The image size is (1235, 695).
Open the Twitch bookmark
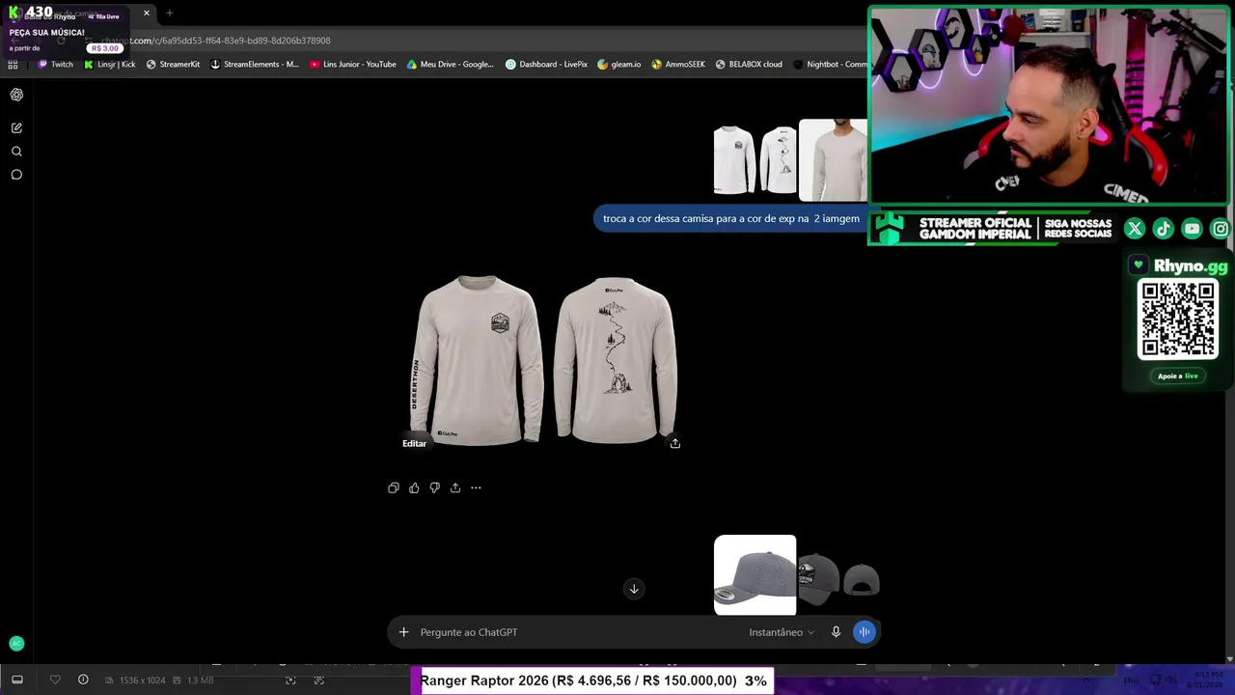[x=55, y=65]
